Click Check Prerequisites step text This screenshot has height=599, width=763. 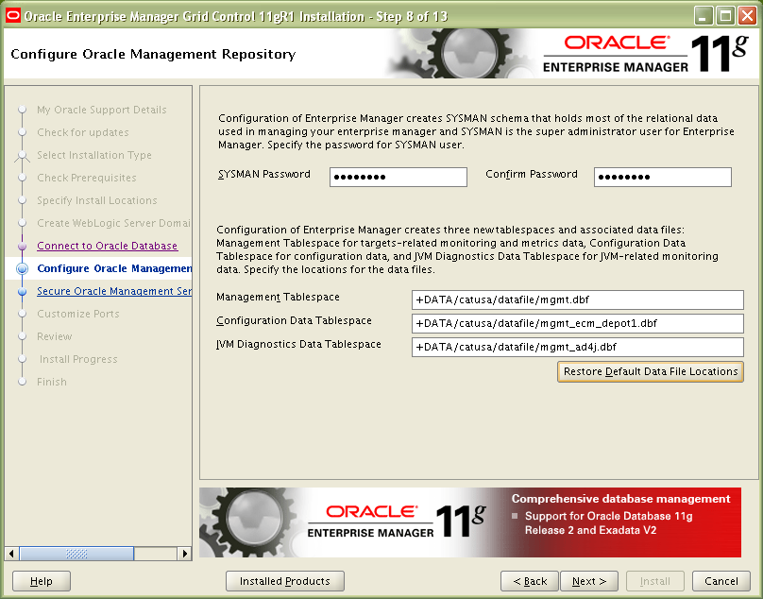coord(87,178)
